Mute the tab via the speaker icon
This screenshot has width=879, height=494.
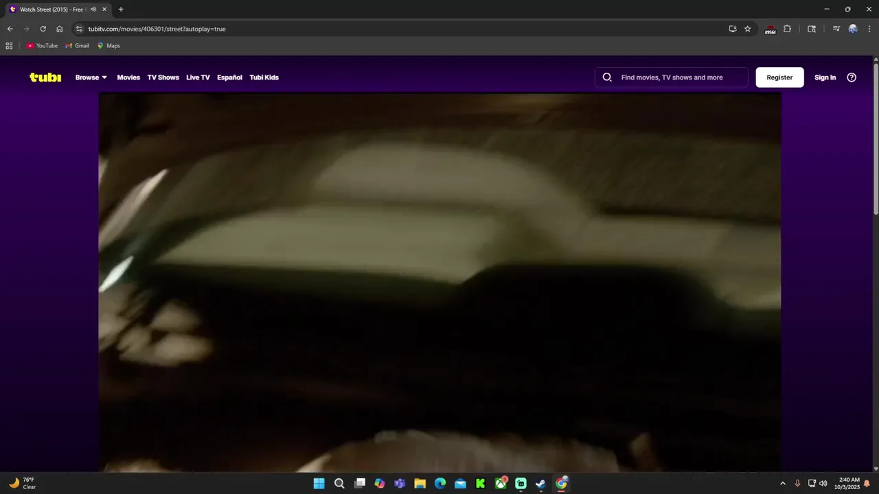click(93, 10)
